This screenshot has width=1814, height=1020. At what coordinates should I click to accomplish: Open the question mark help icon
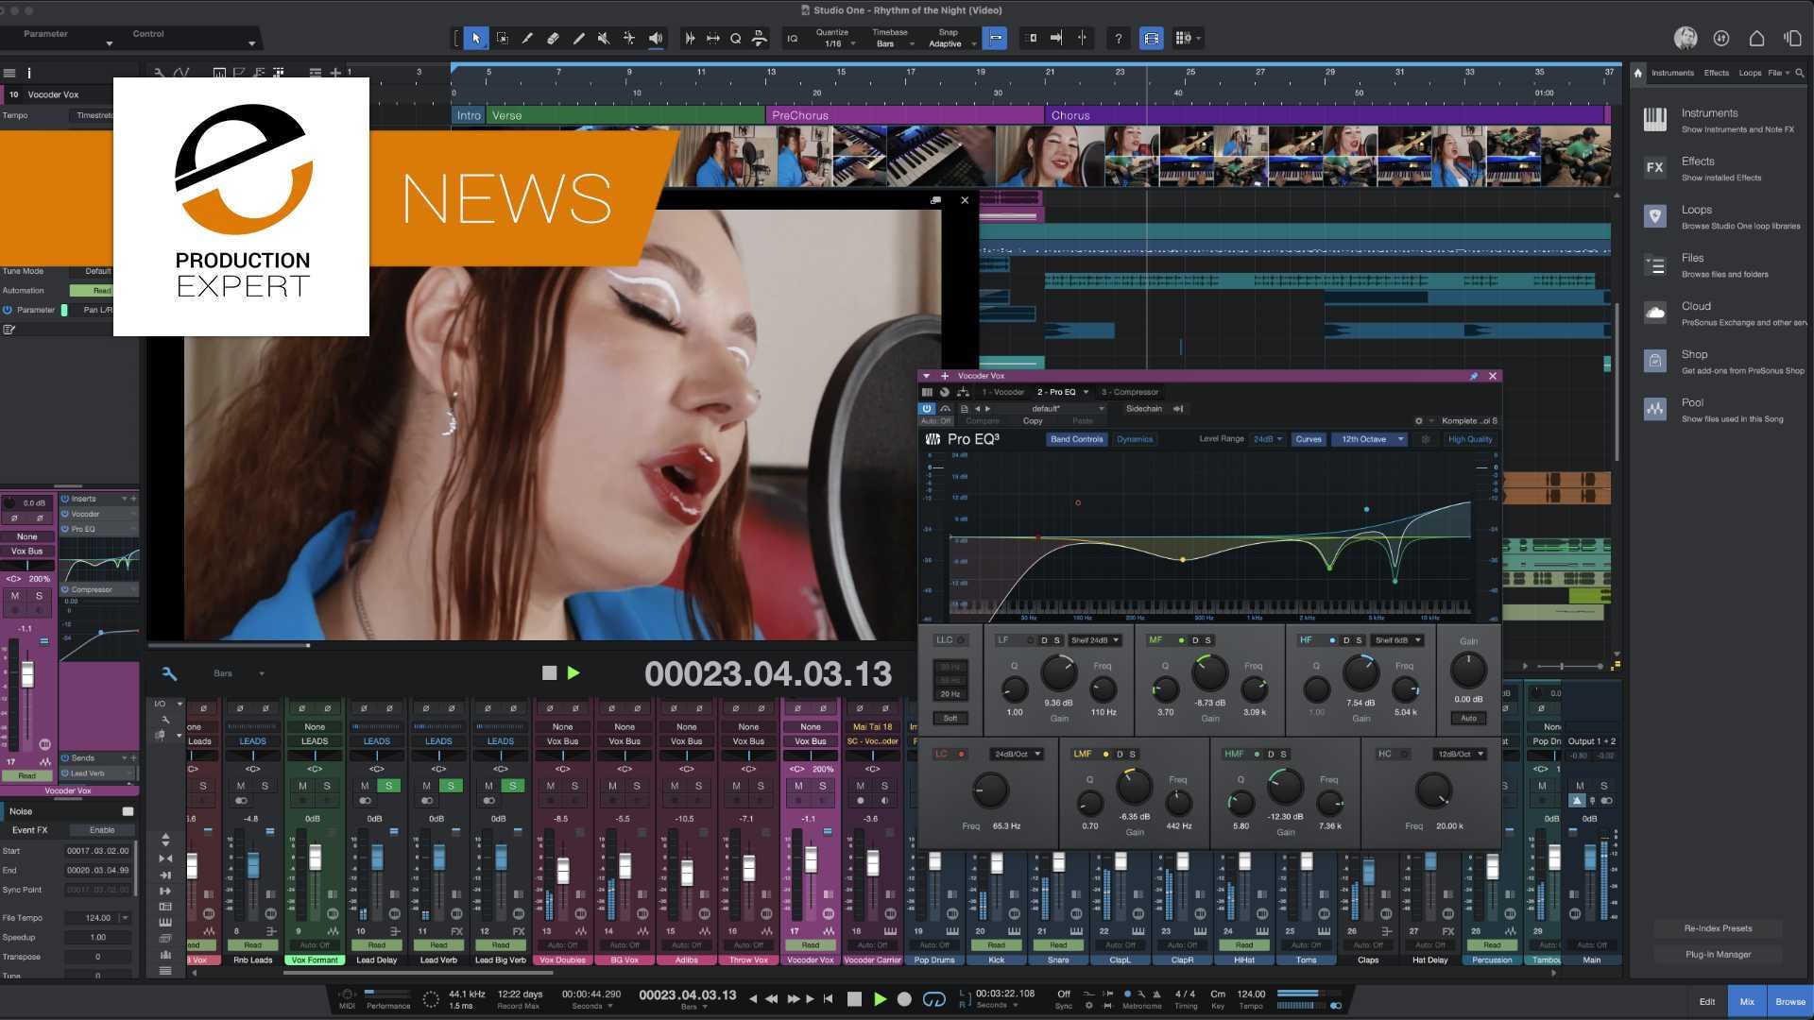pyautogui.click(x=1119, y=39)
